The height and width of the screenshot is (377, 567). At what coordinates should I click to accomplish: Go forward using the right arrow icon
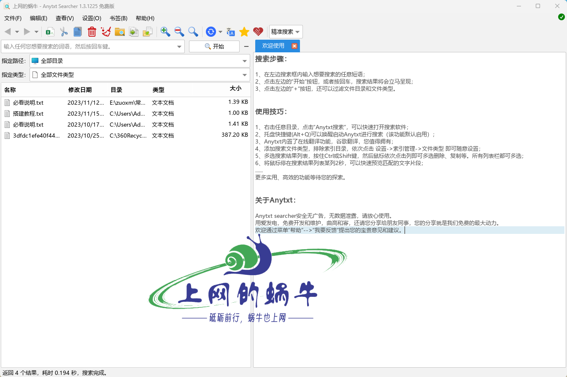[x=27, y=32]
